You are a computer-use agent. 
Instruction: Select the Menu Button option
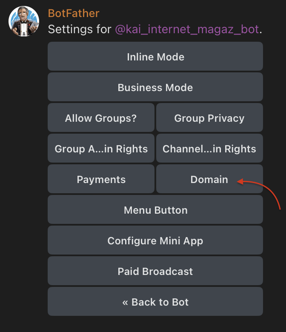coord(155,210)
